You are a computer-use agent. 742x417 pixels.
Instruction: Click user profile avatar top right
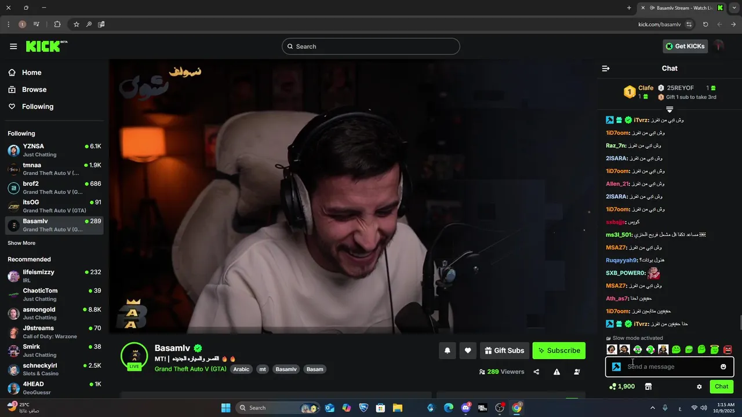[719, 46]
